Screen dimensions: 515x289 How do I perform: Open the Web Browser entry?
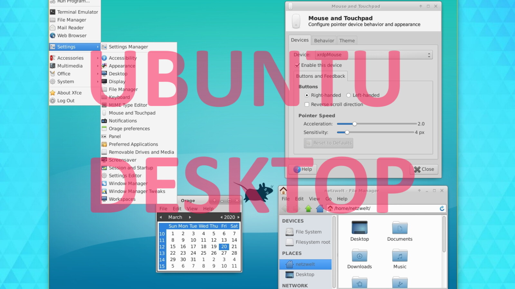pyautogui.click(x=73, y=35)
